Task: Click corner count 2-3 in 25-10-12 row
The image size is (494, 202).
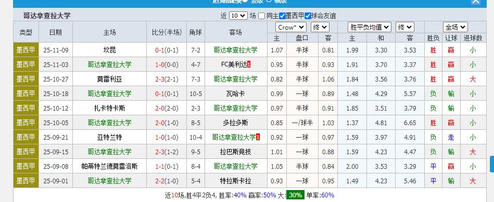Action: point(196,109)
